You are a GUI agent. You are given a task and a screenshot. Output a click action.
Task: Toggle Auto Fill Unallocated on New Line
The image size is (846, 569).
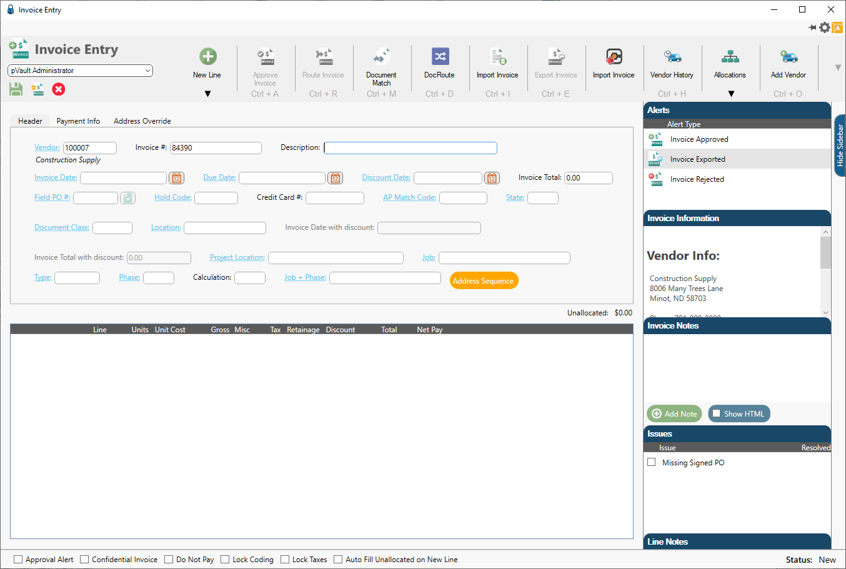point(338,560)
